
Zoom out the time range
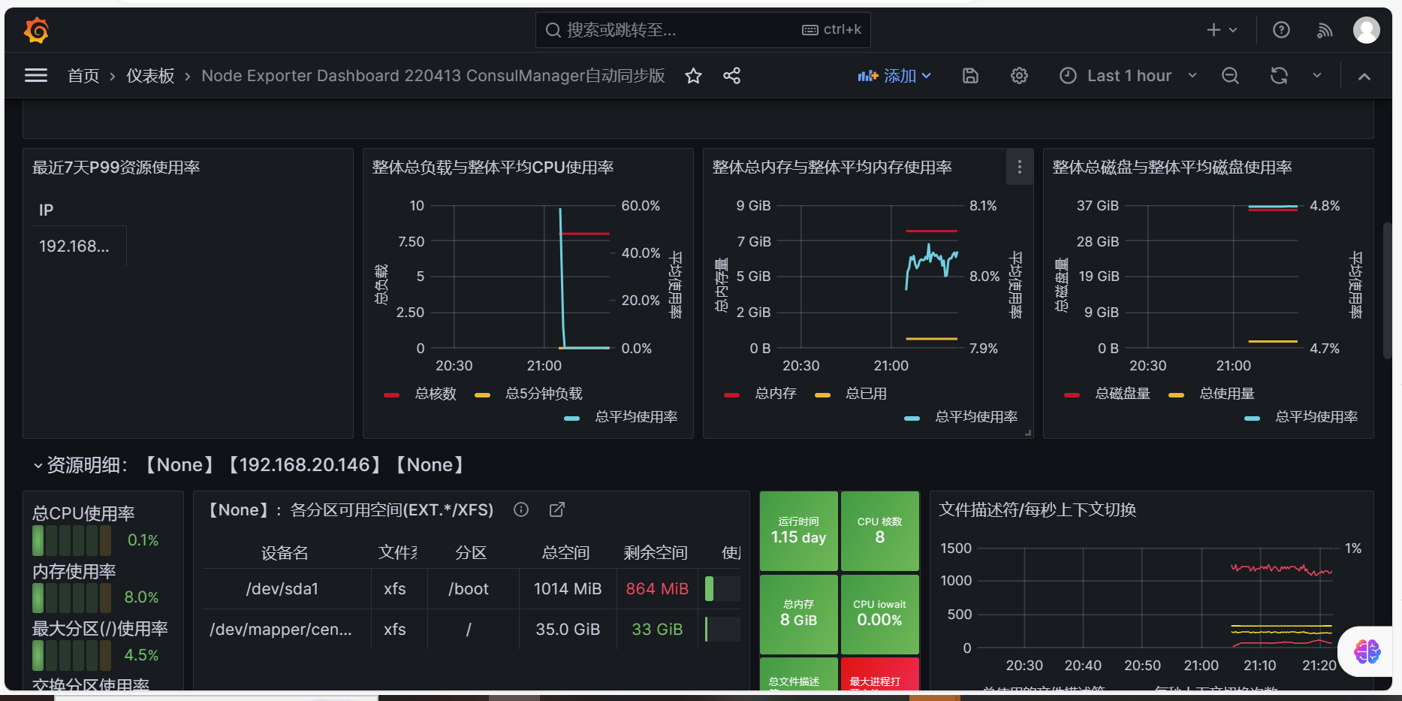point(1230,76)
